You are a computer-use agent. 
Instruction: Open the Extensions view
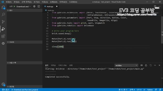tap(3, 36)
